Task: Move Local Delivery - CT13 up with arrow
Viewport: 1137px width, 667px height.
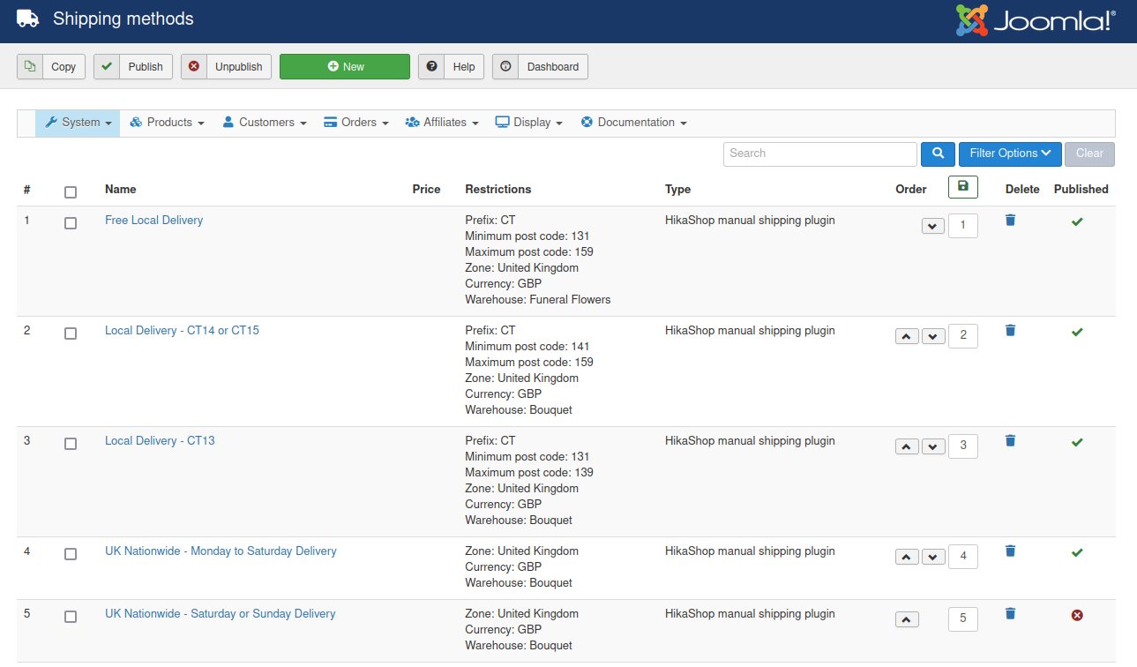Action: tap(907, 446)
